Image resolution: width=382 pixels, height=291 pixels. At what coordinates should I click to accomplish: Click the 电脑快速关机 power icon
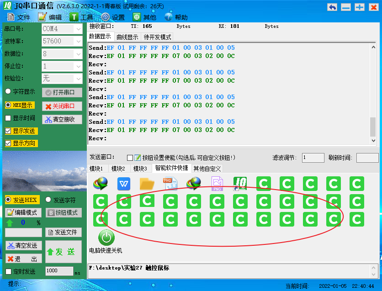(x=106, y=238)
